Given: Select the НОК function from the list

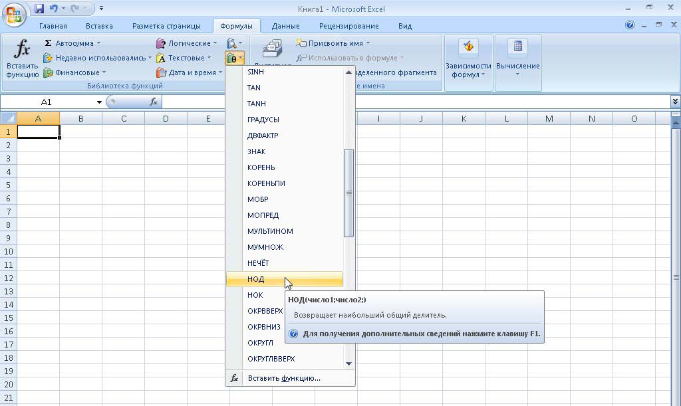Looking at the screenshot, I should click(x=255, y=295).
